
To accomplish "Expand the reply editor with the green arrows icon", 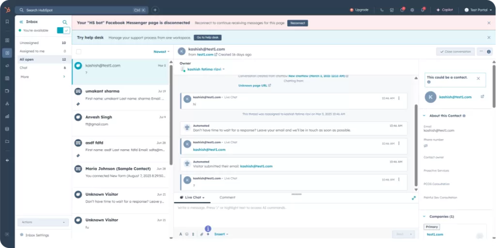I will pyautogui.click(x=414, y=198).
